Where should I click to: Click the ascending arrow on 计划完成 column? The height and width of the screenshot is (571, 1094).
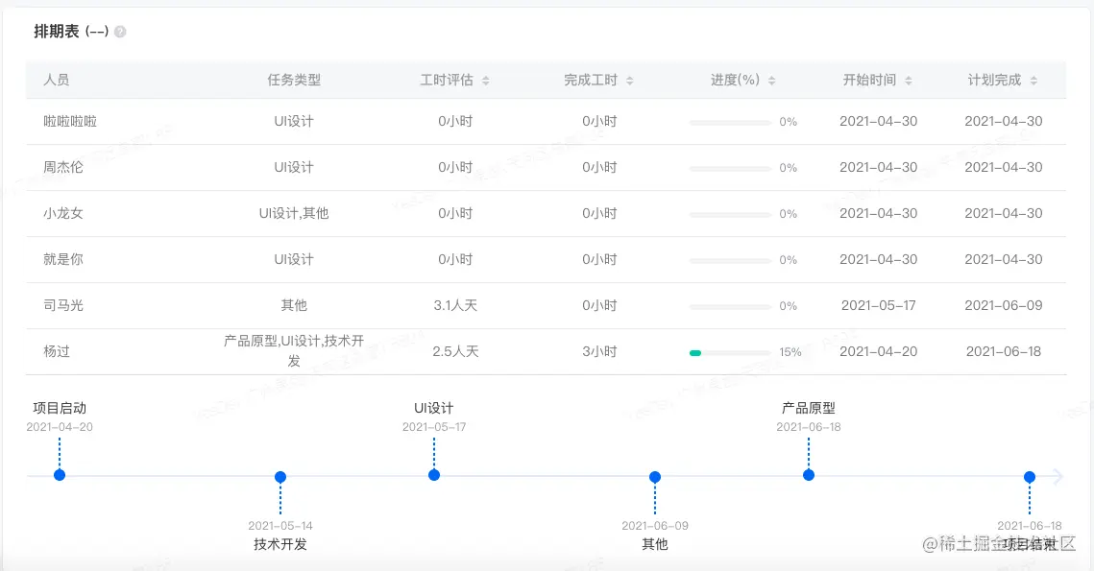(x=1033, y=76)
